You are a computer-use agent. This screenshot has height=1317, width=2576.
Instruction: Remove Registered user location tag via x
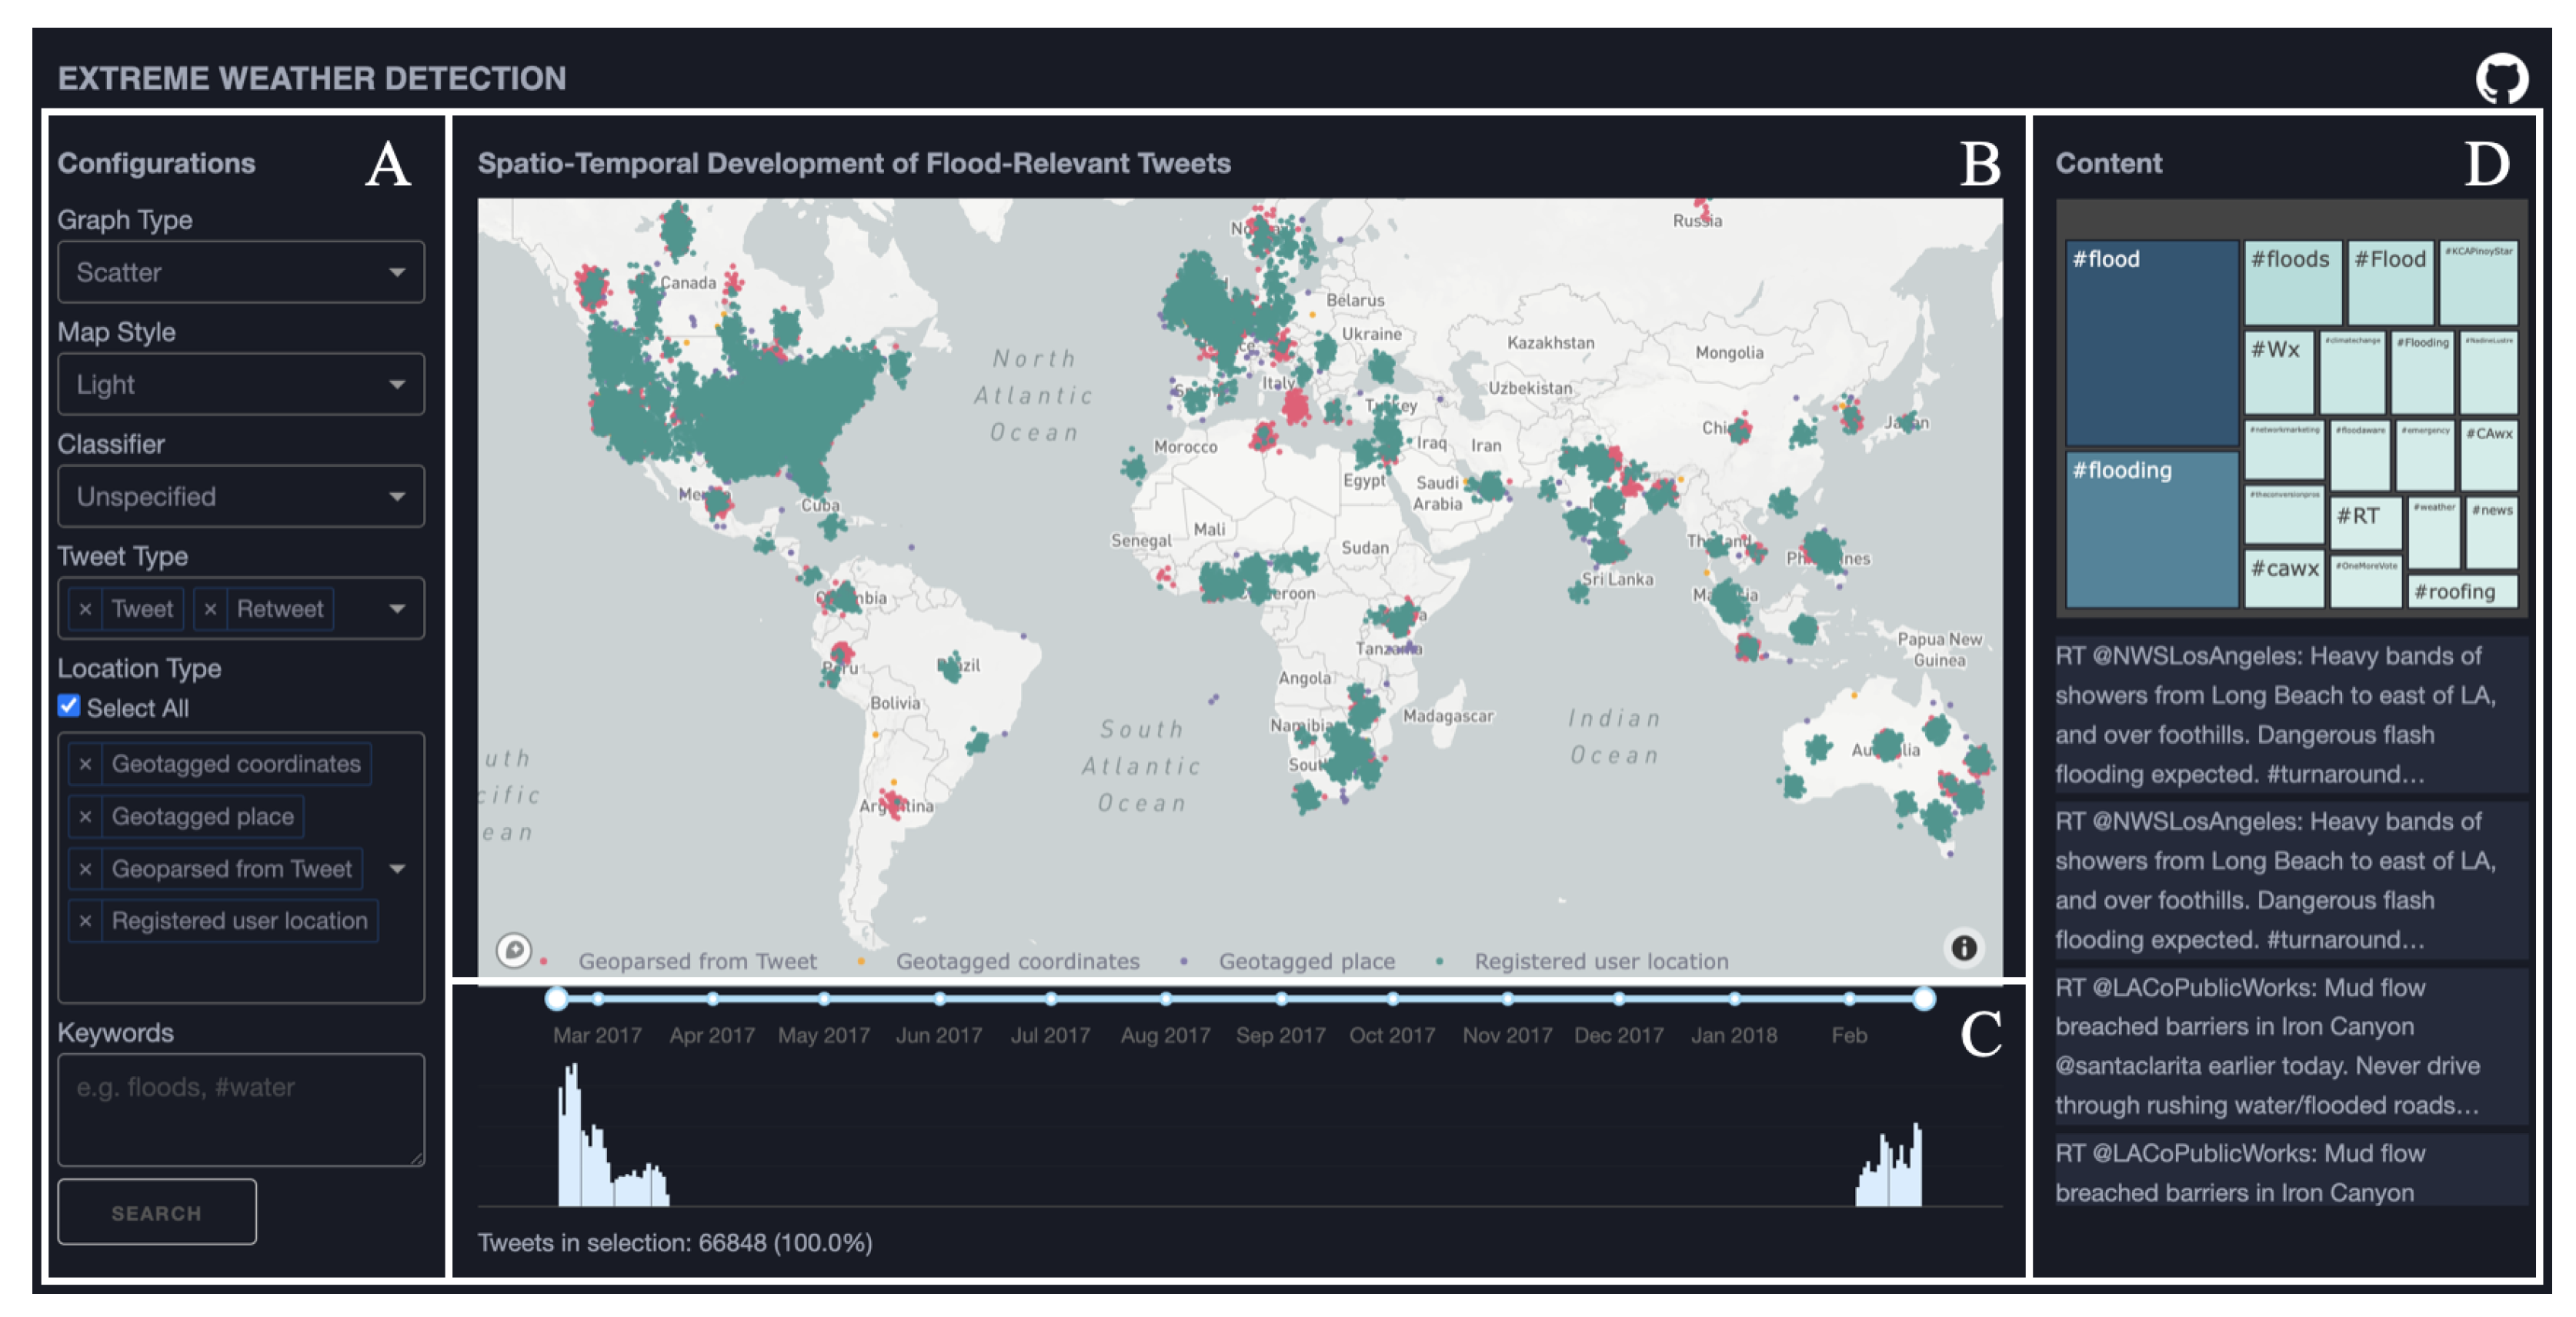click(x=86, y=921)
